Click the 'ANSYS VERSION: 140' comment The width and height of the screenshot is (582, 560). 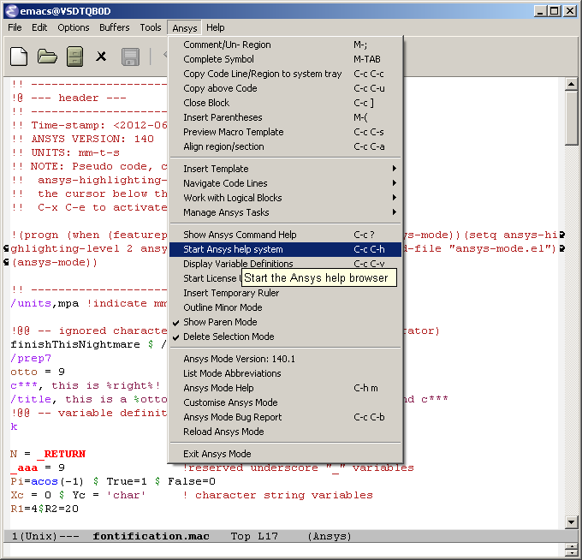coord(92,139)
